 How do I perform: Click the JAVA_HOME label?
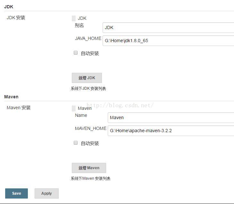[88, 38]
